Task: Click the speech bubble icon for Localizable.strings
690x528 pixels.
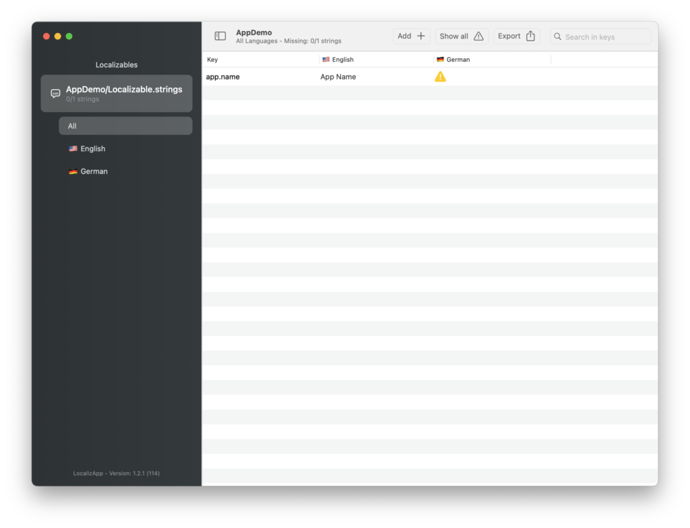Action: [x=55, y=93]
